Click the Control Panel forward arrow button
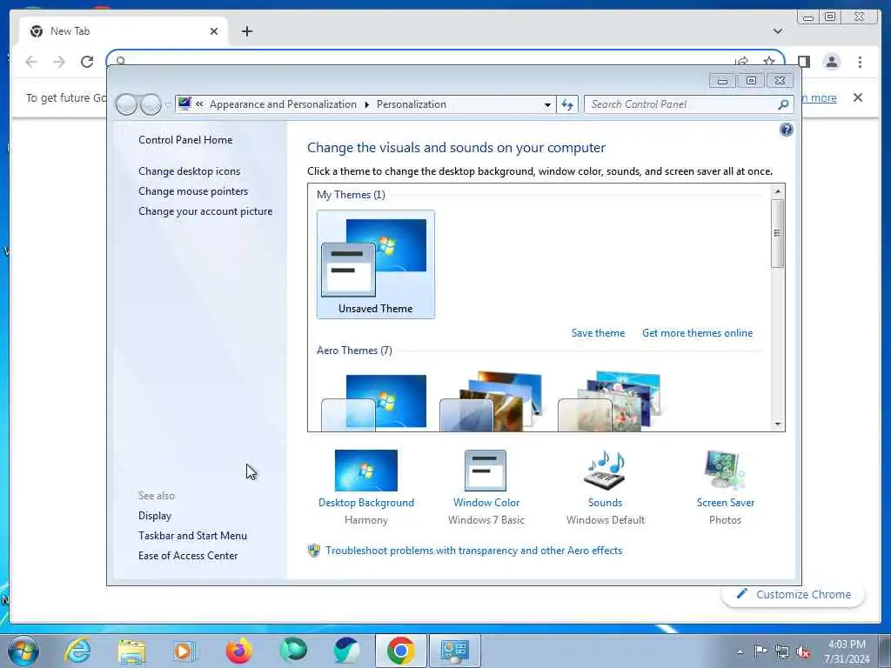This screenshot has height=668, width=891. coord(151,104)
